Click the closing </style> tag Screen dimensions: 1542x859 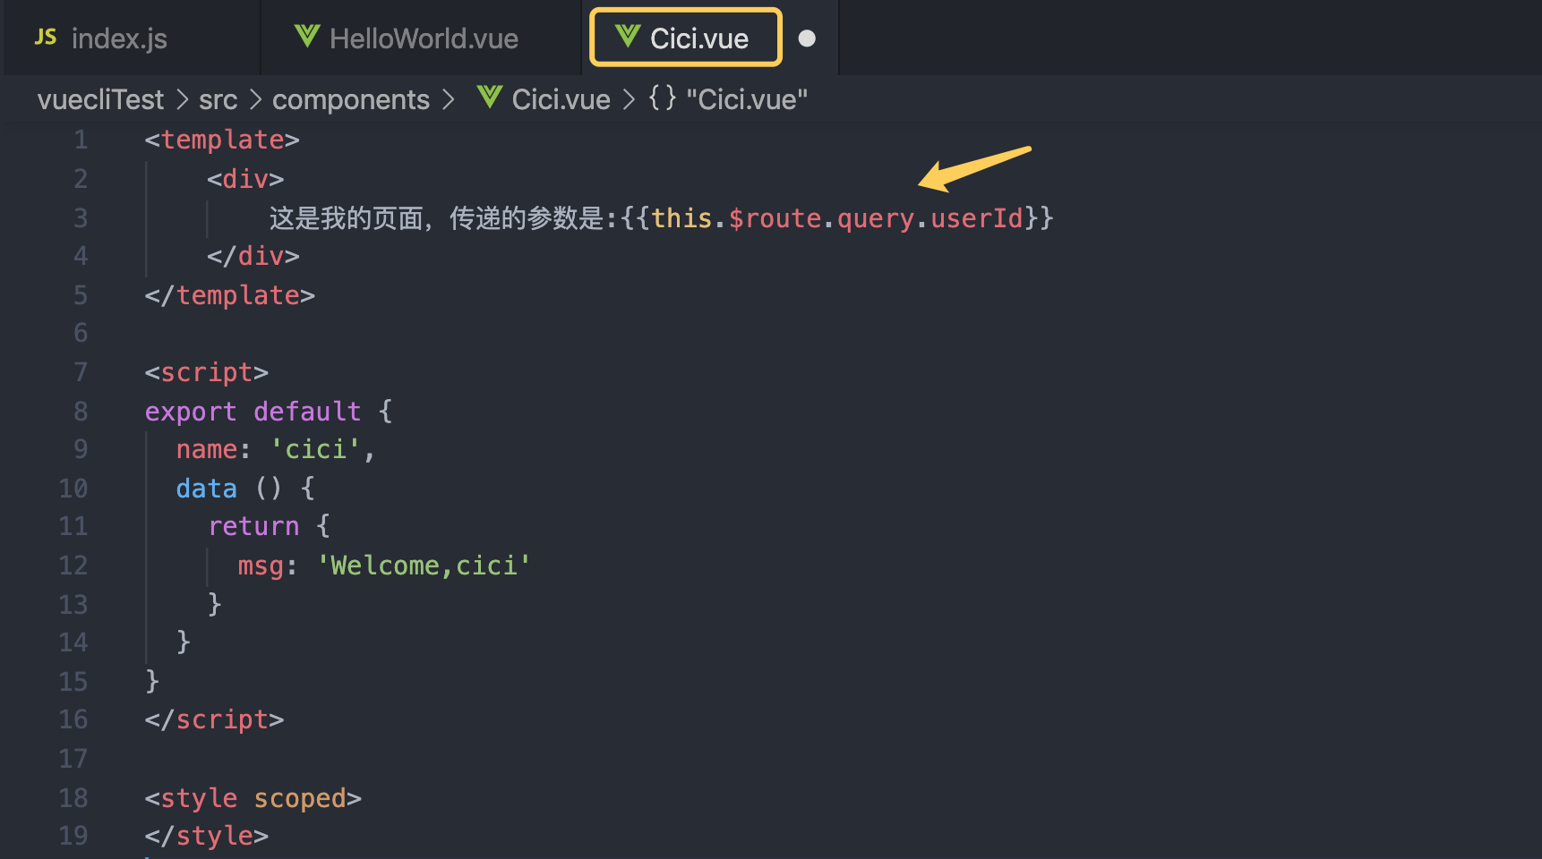point(207,836)
